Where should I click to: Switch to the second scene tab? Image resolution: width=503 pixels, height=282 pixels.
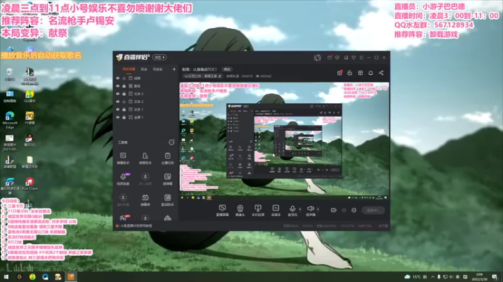click(x=144, y=69)
